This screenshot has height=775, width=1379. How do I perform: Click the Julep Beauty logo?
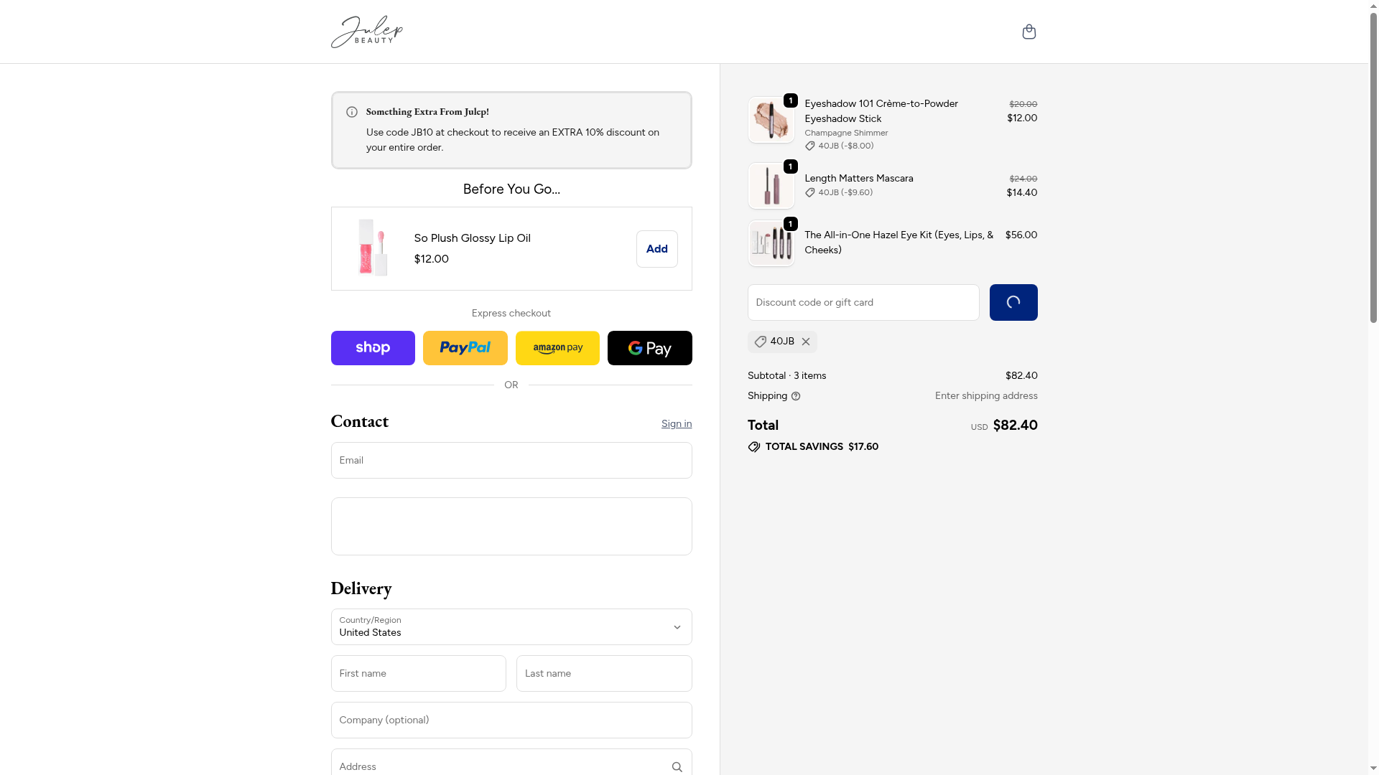[x=367, y=32]
